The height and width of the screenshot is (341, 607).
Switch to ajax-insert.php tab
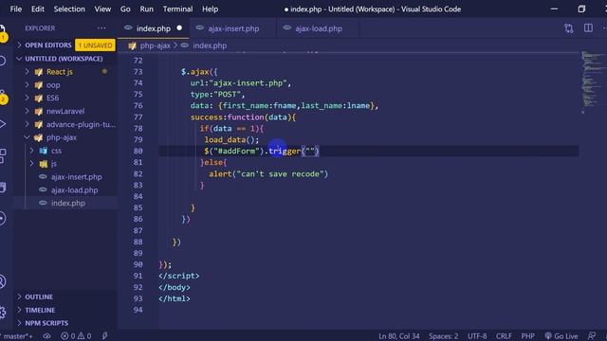coord(233,28)
